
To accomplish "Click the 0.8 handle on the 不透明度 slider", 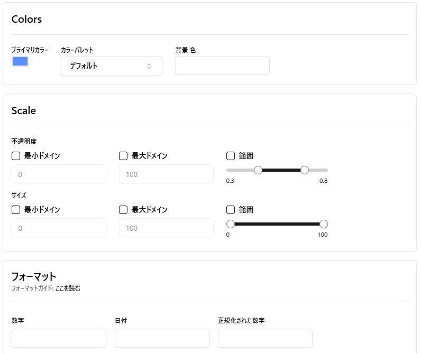I will tap(305, 170).
